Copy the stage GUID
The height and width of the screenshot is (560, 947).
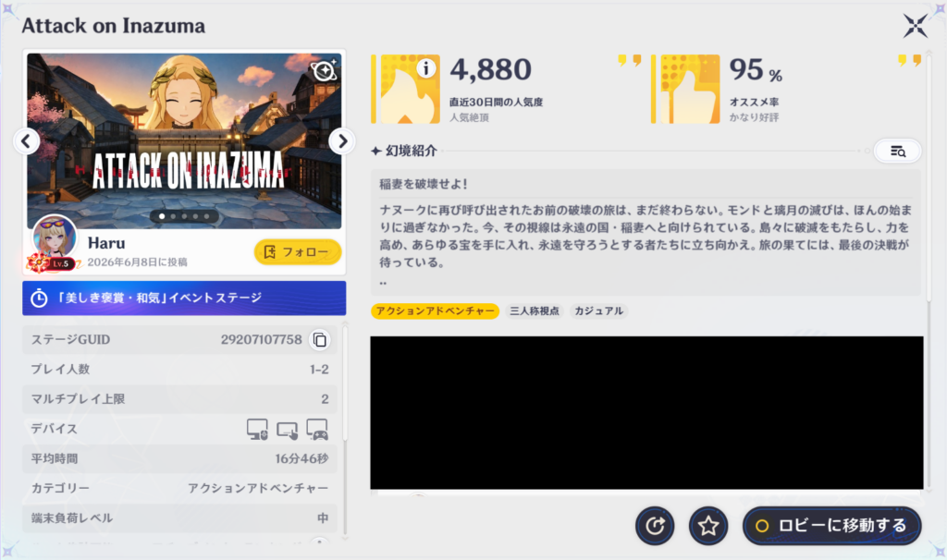click(319, 340)
